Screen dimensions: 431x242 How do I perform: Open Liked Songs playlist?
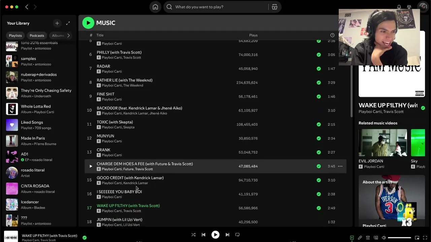point(40,125)
